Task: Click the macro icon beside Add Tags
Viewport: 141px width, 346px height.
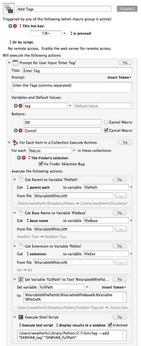Action: click(8, 9)
